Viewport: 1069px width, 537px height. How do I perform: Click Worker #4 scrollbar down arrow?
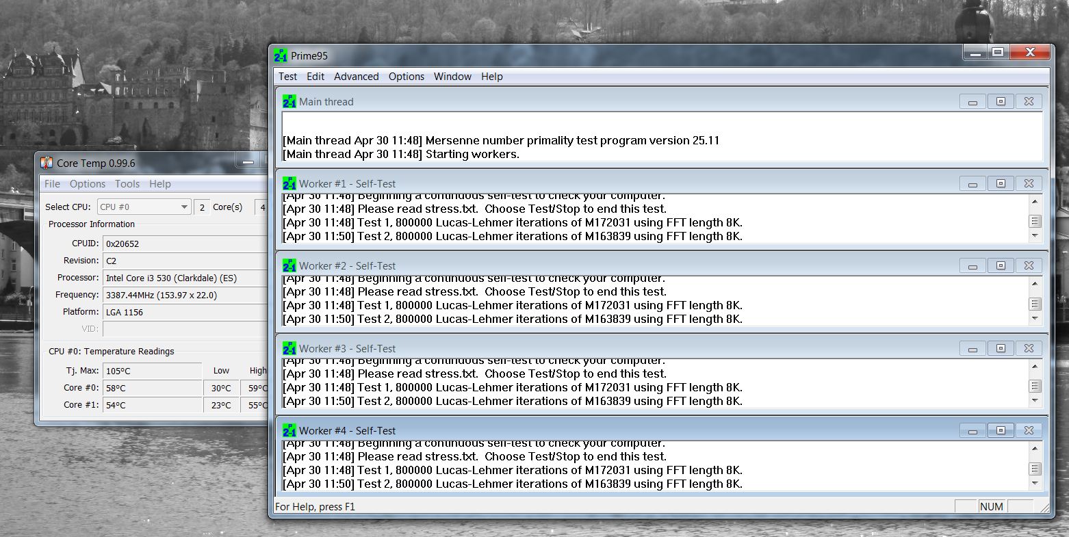[1035, 483]
